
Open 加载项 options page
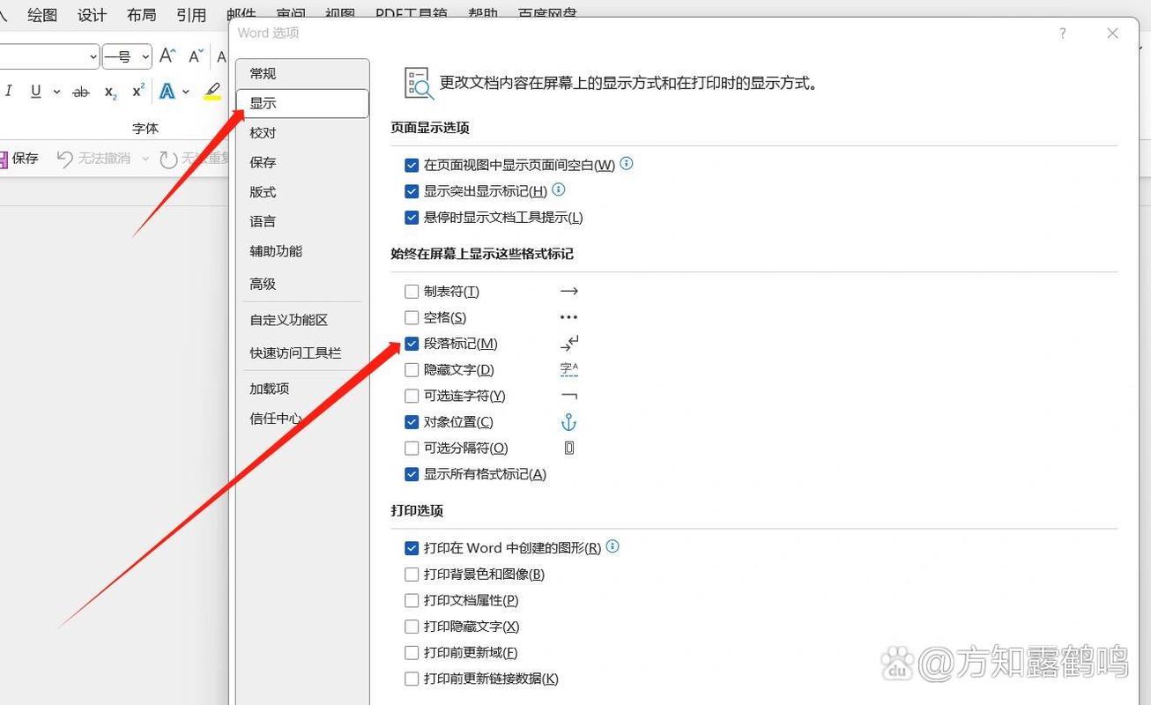[x=302, y=389]
